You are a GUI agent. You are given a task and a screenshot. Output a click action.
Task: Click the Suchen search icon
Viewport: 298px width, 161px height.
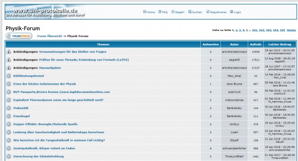click(x=190, y=12)
